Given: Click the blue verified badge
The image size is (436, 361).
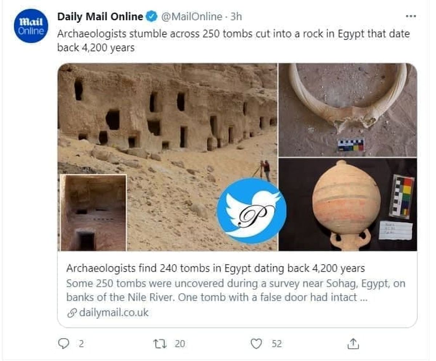Looking at the screenshot, I should [x=151, y=17].
